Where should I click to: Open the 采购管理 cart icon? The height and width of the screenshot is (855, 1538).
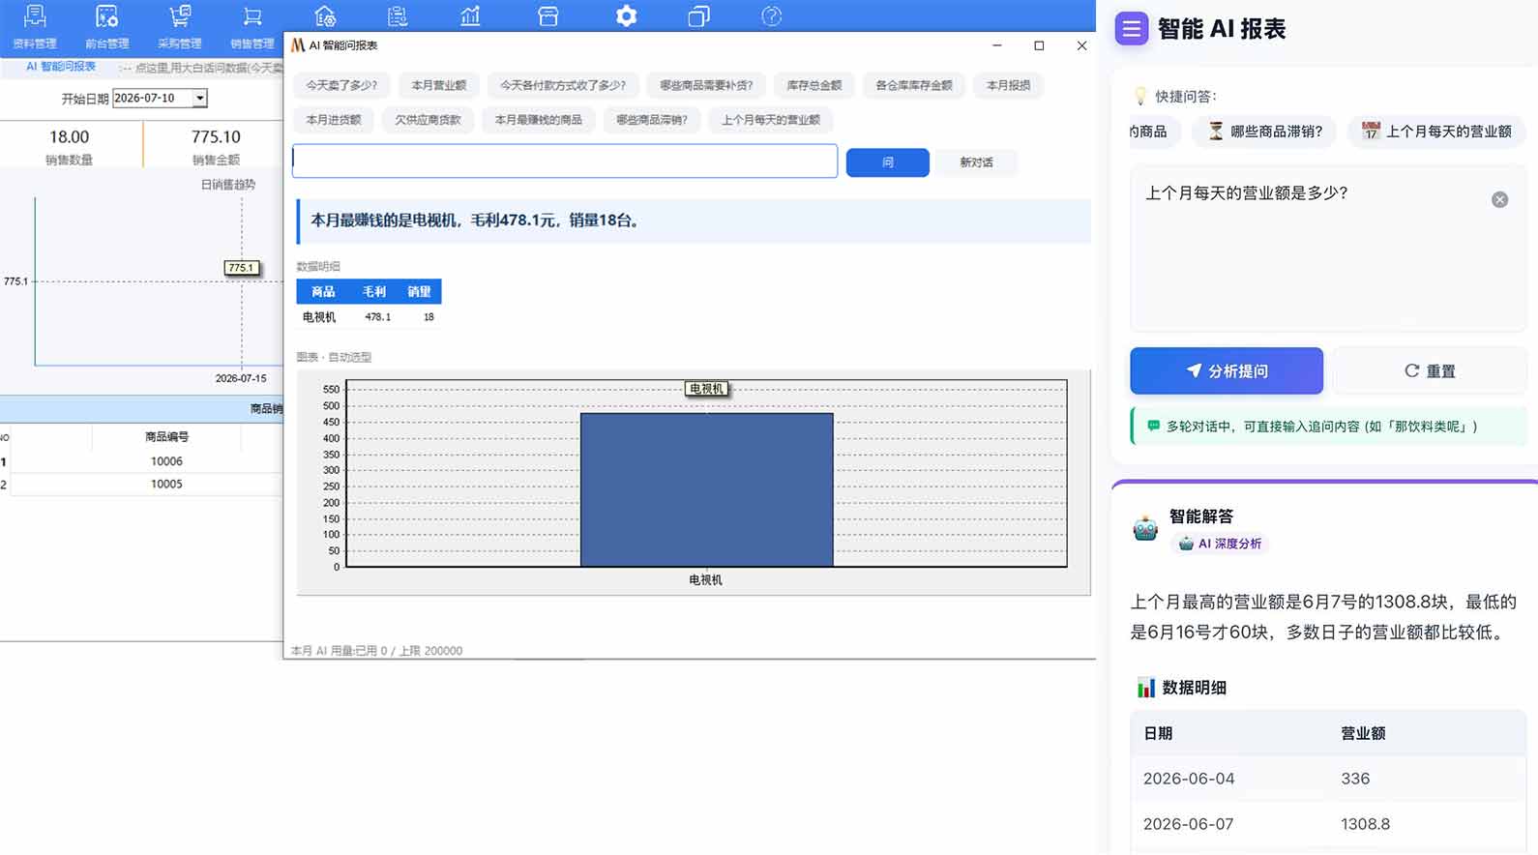tap(180, 16)
